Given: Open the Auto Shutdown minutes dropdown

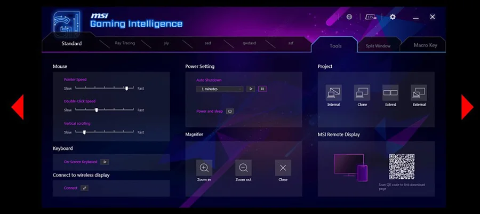Looking at the screenshot, I should coord(220,89).
